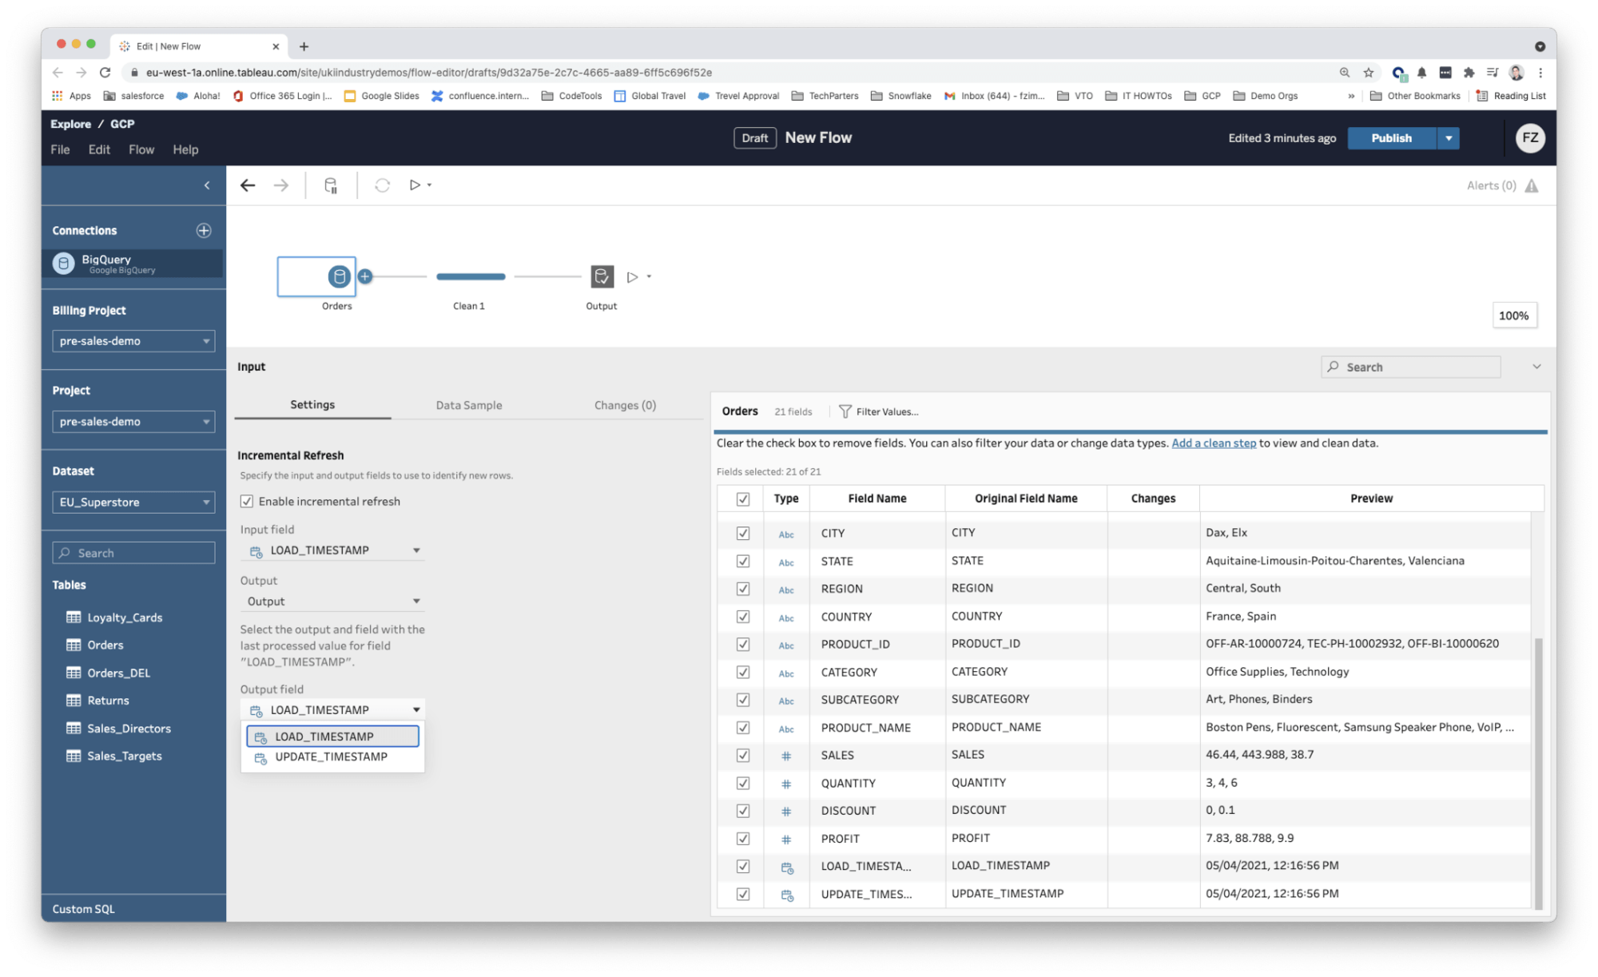The width and height of the screenshot is (1598, 977).
Task: Expand the Publish dropdown arrow
Action: pos(1449,138)
